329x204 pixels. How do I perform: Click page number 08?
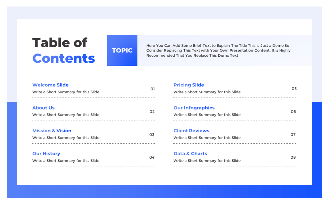click(x=293, y=158)
